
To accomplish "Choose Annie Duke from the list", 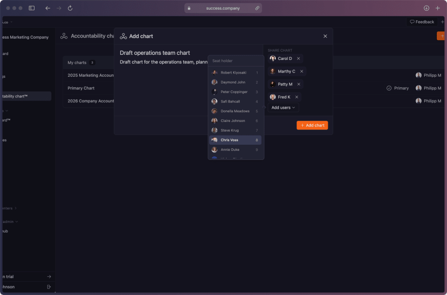I will tap(235, 150).
